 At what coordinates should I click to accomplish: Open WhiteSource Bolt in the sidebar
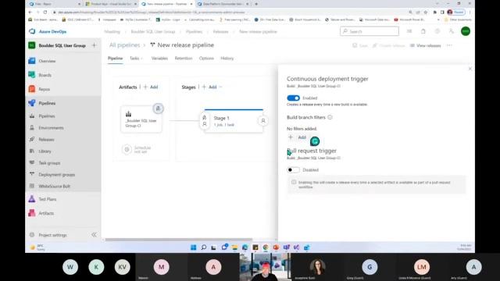[54, 186]
